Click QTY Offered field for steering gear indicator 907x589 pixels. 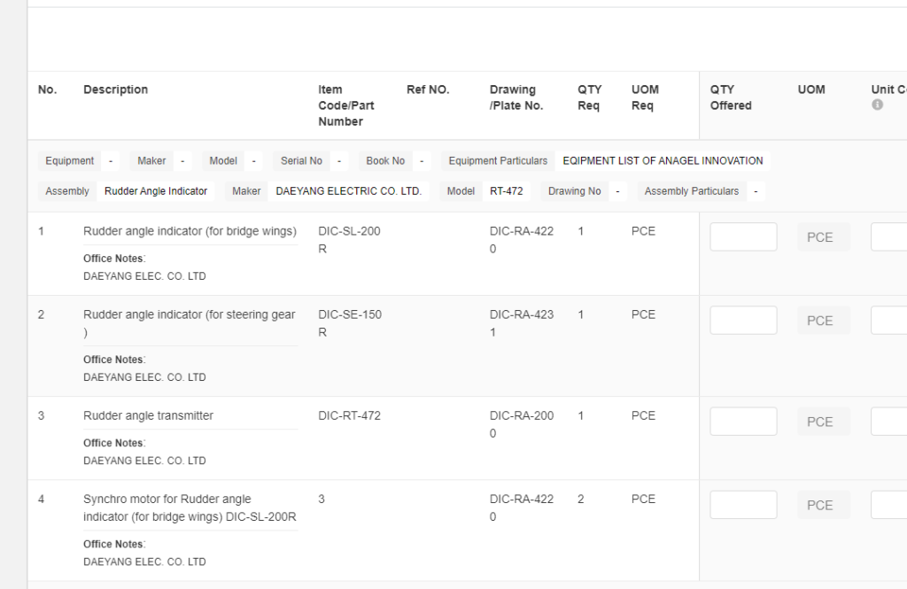point(743,321)
